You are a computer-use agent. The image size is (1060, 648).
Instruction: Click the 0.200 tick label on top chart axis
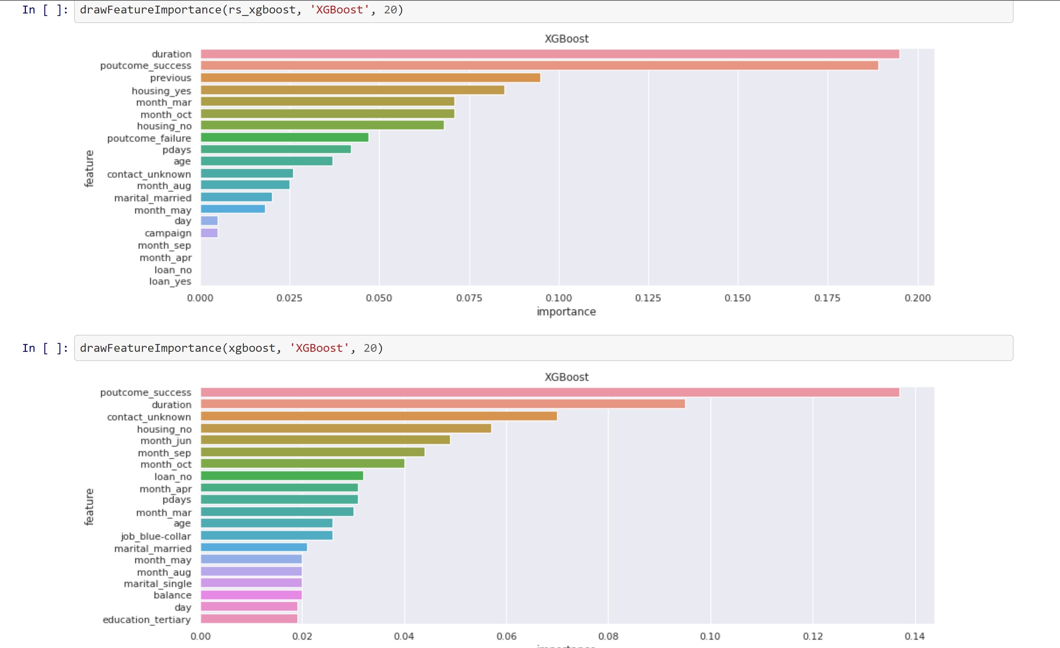[918, 297]
